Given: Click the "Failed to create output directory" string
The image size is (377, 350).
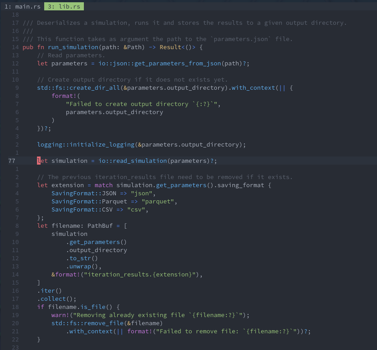Looking at the screenshot, I should click(x=142, y=104).
